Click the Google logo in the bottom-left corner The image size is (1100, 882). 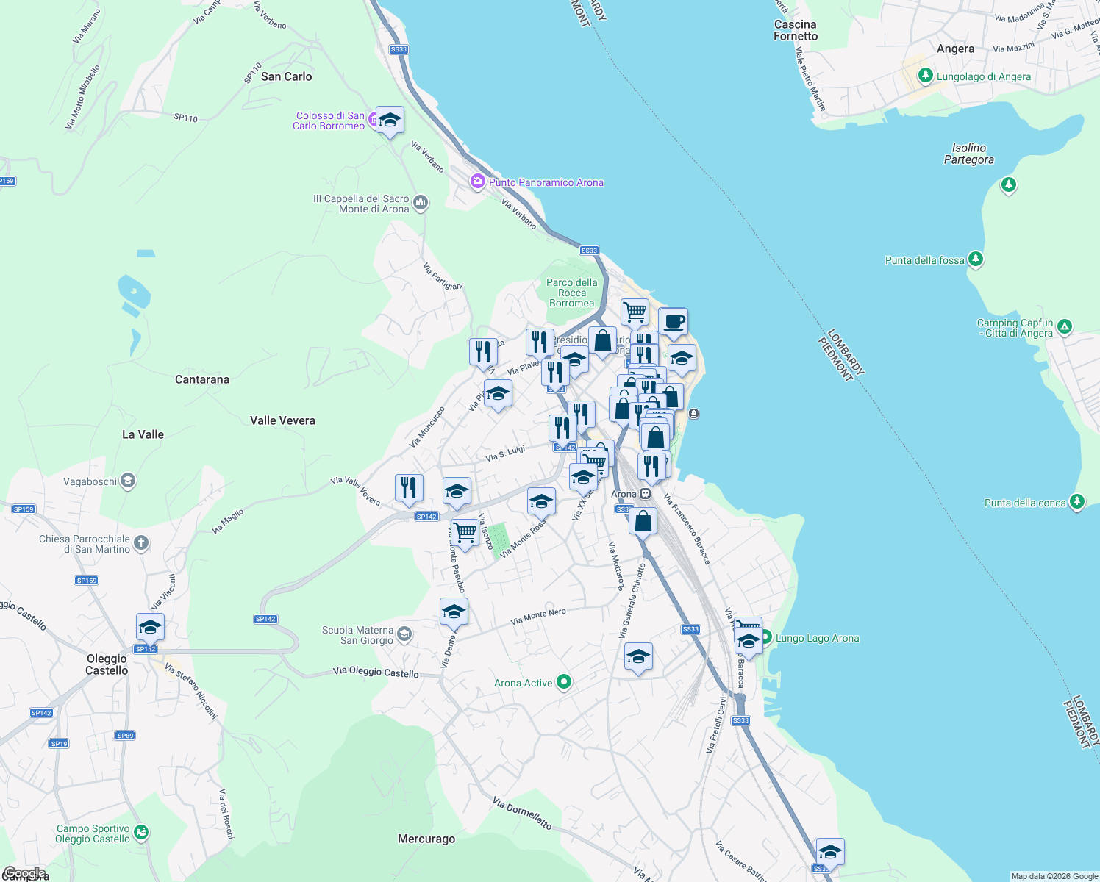25,874
